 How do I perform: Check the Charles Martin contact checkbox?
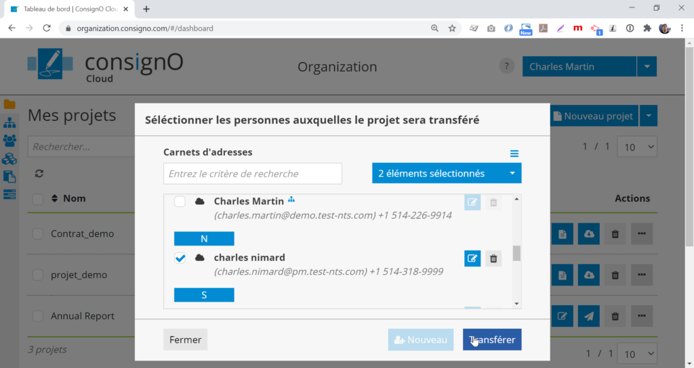point(180,202)
